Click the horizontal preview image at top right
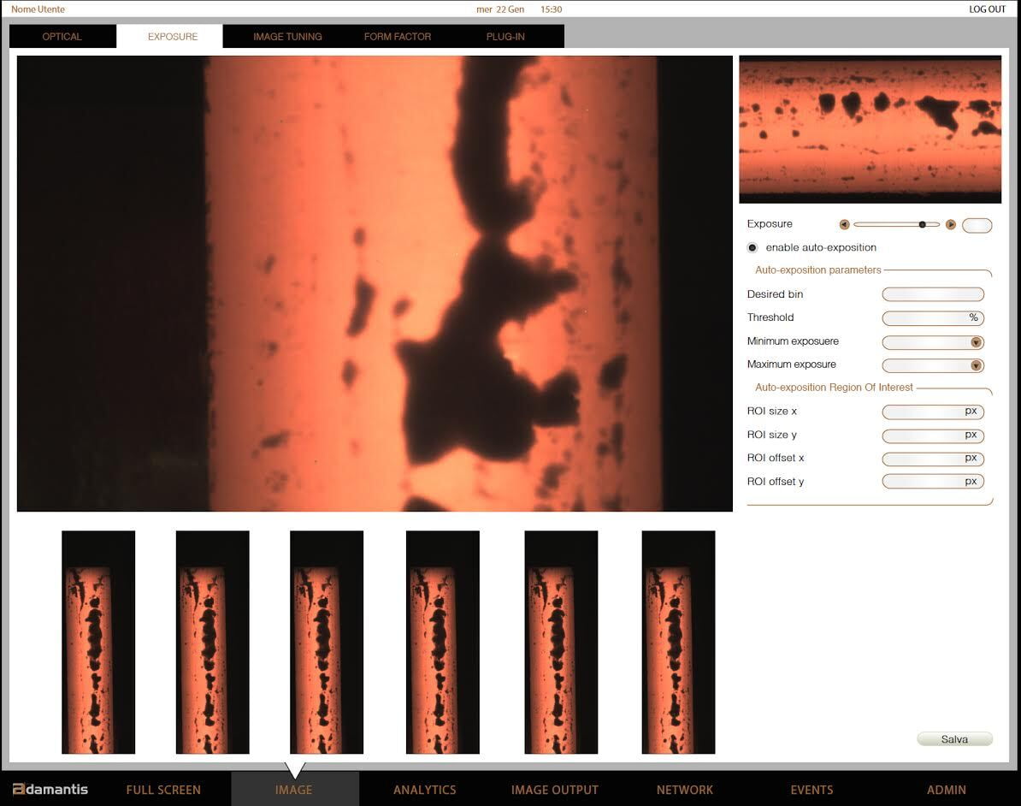1021x806 pixels. tap(870, 129)
